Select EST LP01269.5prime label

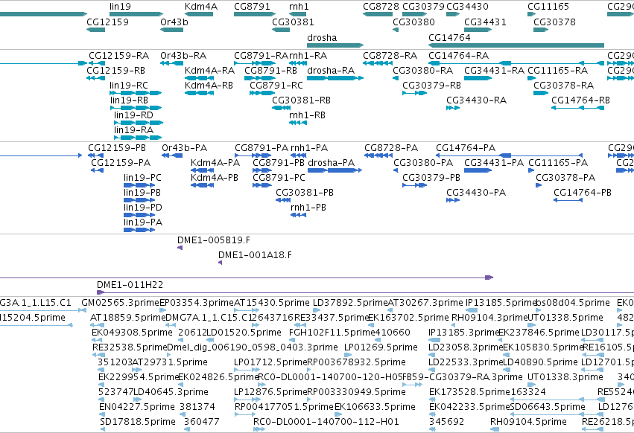pos(381,347)
